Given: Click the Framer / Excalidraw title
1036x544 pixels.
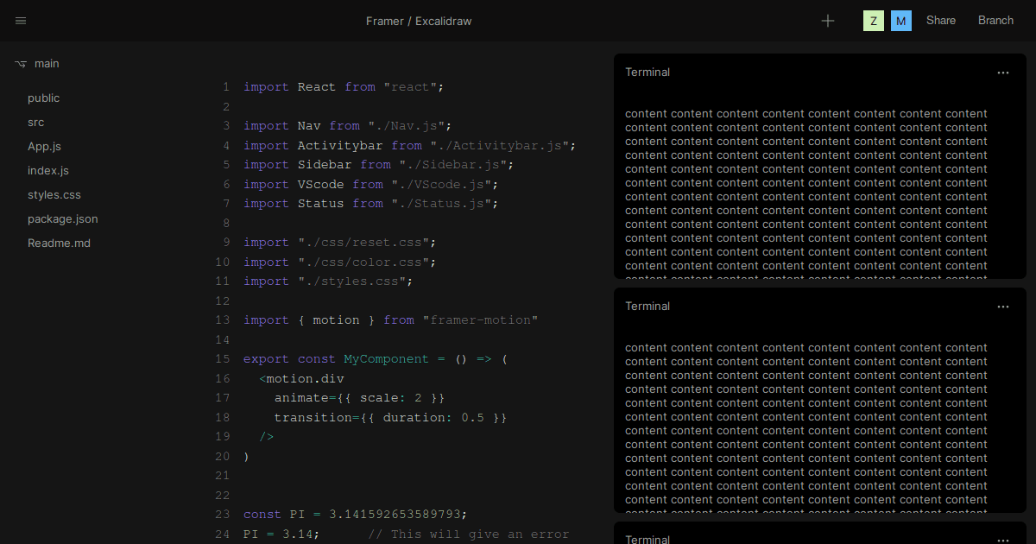Looking at the screenshot, I should tap(420, 21).
